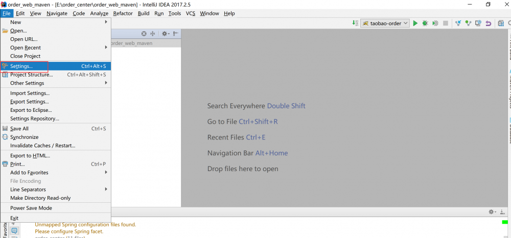Viewport: 511px width, 238px height.
Task: Click Save All in the File menu
Action: [56, 129]
